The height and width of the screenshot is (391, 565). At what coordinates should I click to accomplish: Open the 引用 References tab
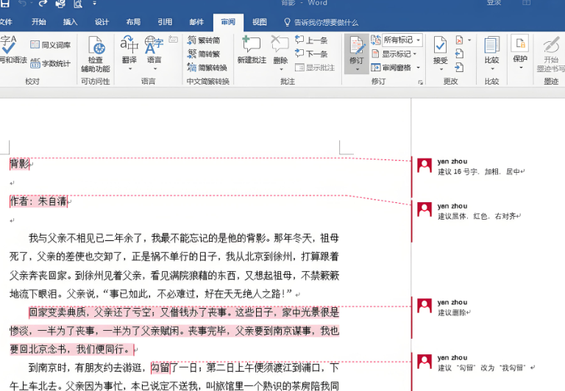(x=165, y=22)
